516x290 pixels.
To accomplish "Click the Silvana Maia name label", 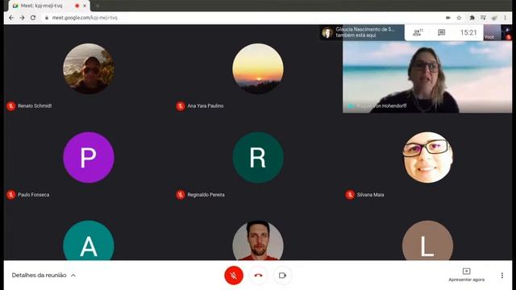I will [x=370, y=195].
